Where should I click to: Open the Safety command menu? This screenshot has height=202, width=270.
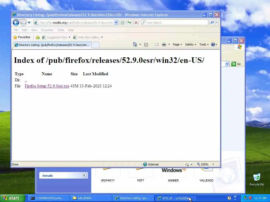[x=191, y=44]
